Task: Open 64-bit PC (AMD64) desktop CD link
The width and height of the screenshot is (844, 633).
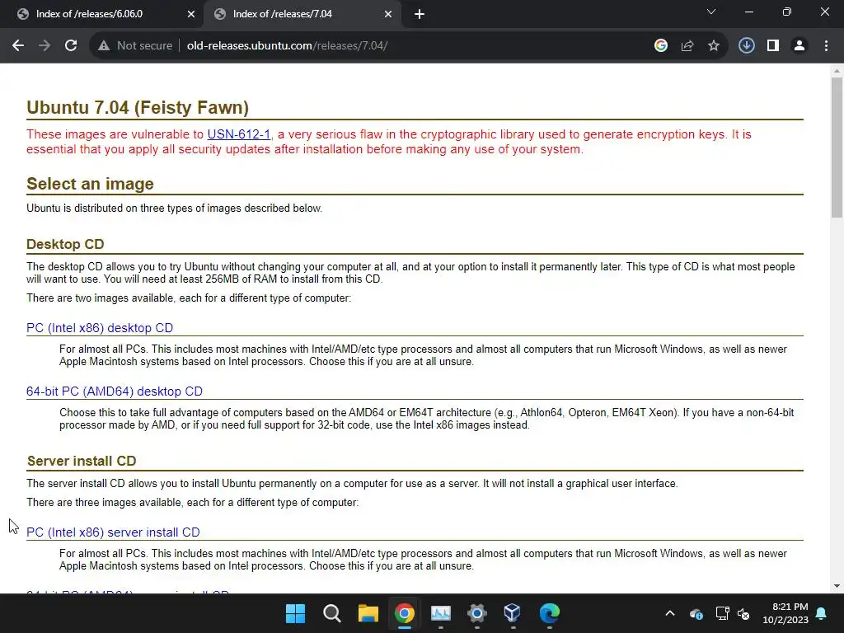Action: coord(115,392)
